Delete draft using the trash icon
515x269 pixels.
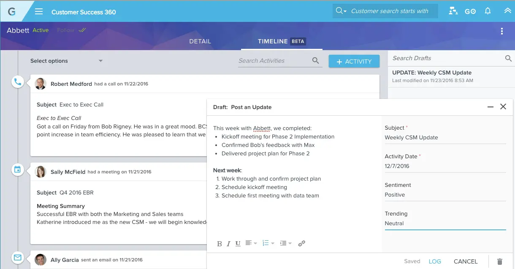[500, 261]
